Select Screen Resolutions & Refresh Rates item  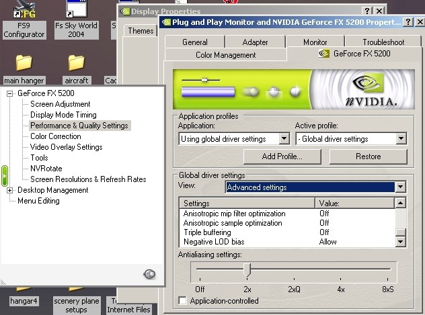coord(88,179)
